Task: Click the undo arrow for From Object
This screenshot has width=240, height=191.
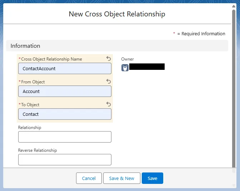Action: [x=109, y=82]
